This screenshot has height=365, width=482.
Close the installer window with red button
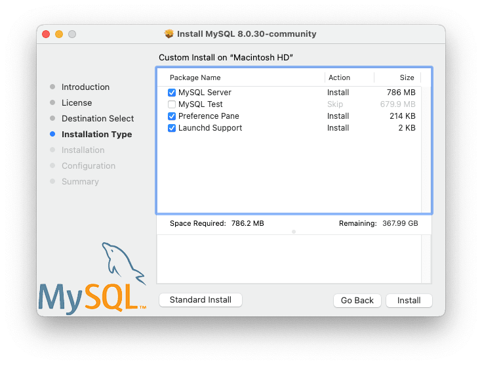46,34
